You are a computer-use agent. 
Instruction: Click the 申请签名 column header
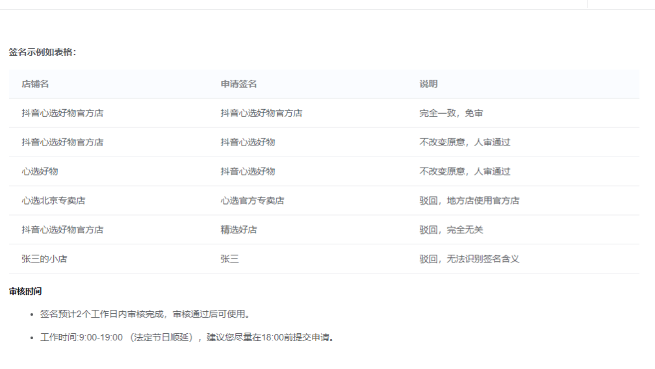pos(238,84)
